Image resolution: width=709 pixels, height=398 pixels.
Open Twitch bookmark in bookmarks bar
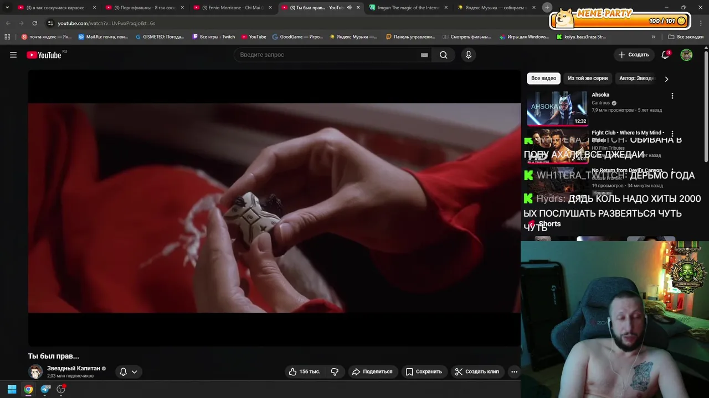click(x=214, y=37)
